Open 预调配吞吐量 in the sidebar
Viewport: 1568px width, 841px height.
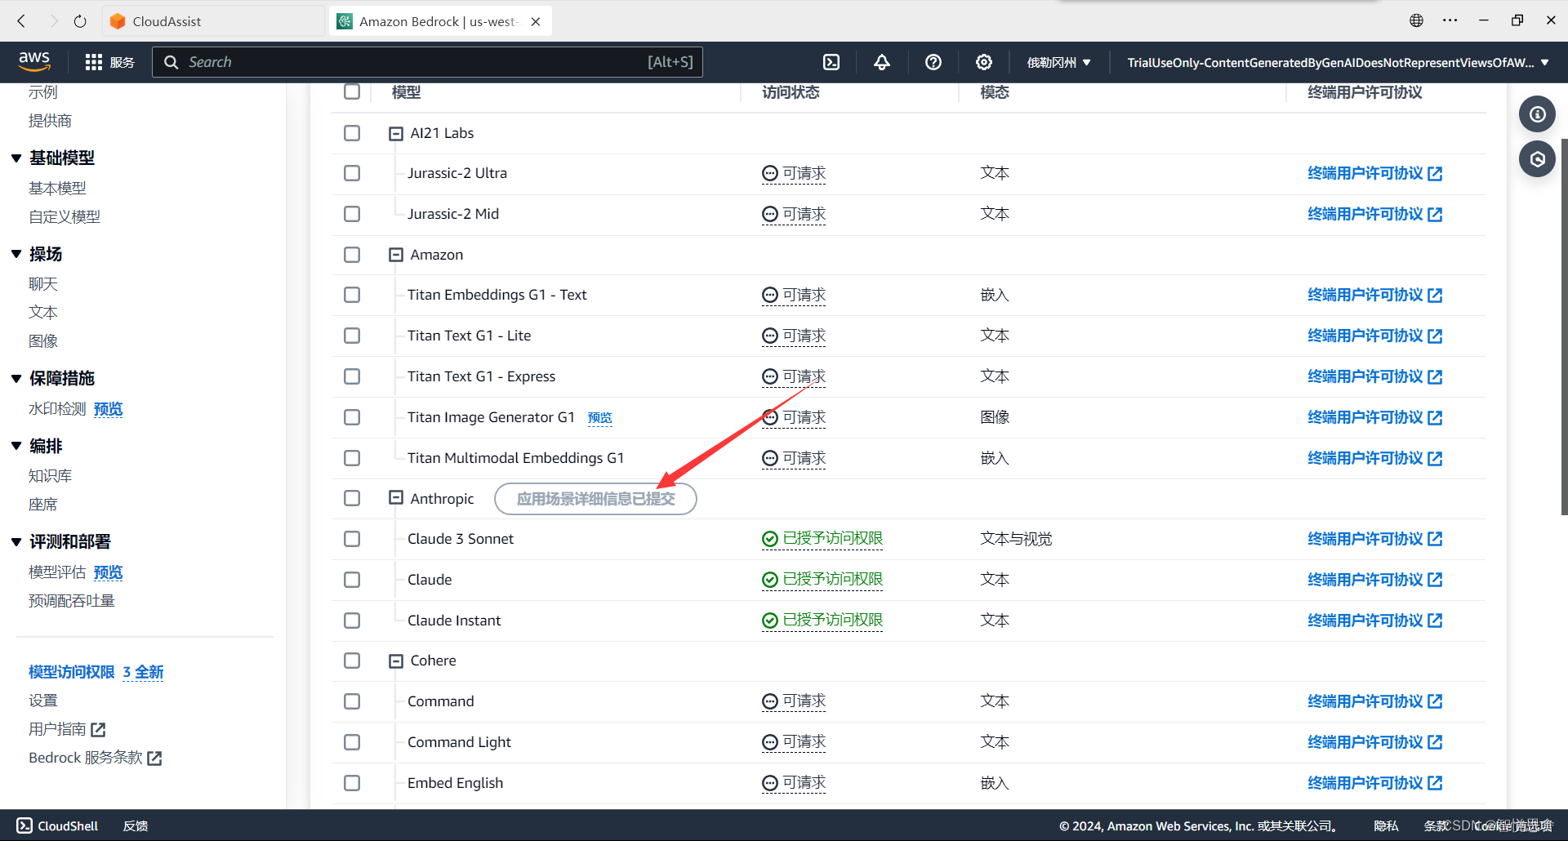(x=72, y=601)
